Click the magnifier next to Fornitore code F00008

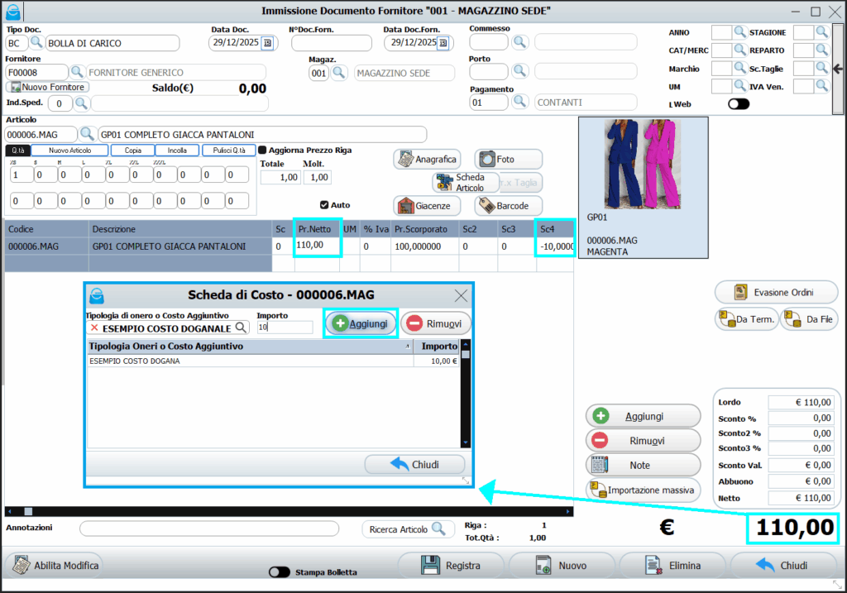click(77, 73)
